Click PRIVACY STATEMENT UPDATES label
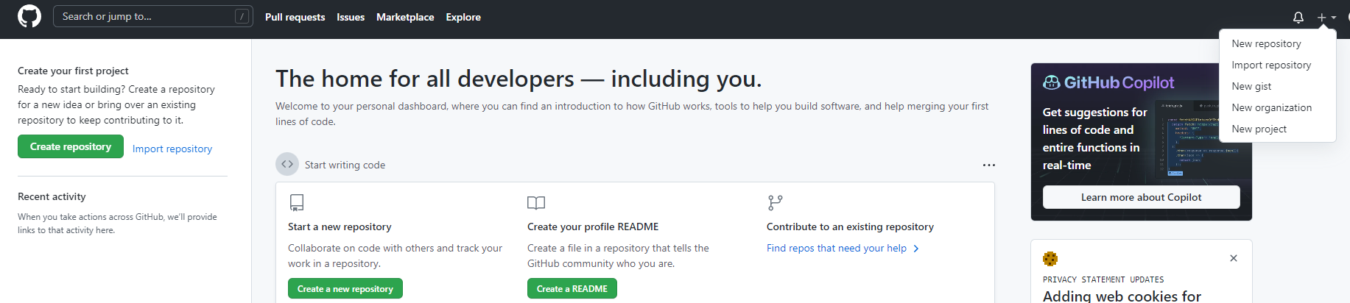Image resolution: width=1350 pixels, height=303 pixels. click(x=1103, y=279)
